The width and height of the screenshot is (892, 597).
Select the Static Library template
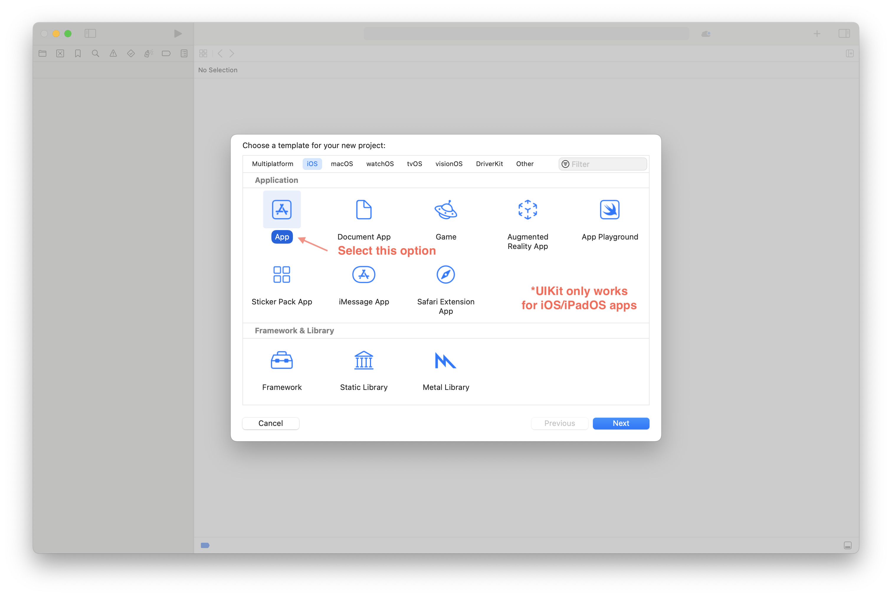(x=364, y=360)
